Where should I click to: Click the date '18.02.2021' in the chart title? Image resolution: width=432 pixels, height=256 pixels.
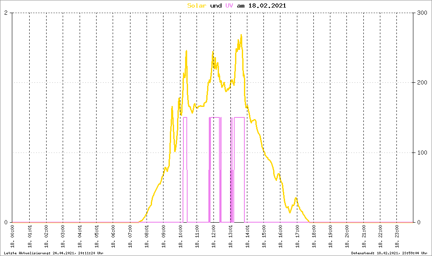click(x=267, y=5)
